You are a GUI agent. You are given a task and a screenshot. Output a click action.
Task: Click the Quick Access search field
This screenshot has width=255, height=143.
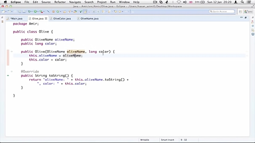(x=222, y=12)
